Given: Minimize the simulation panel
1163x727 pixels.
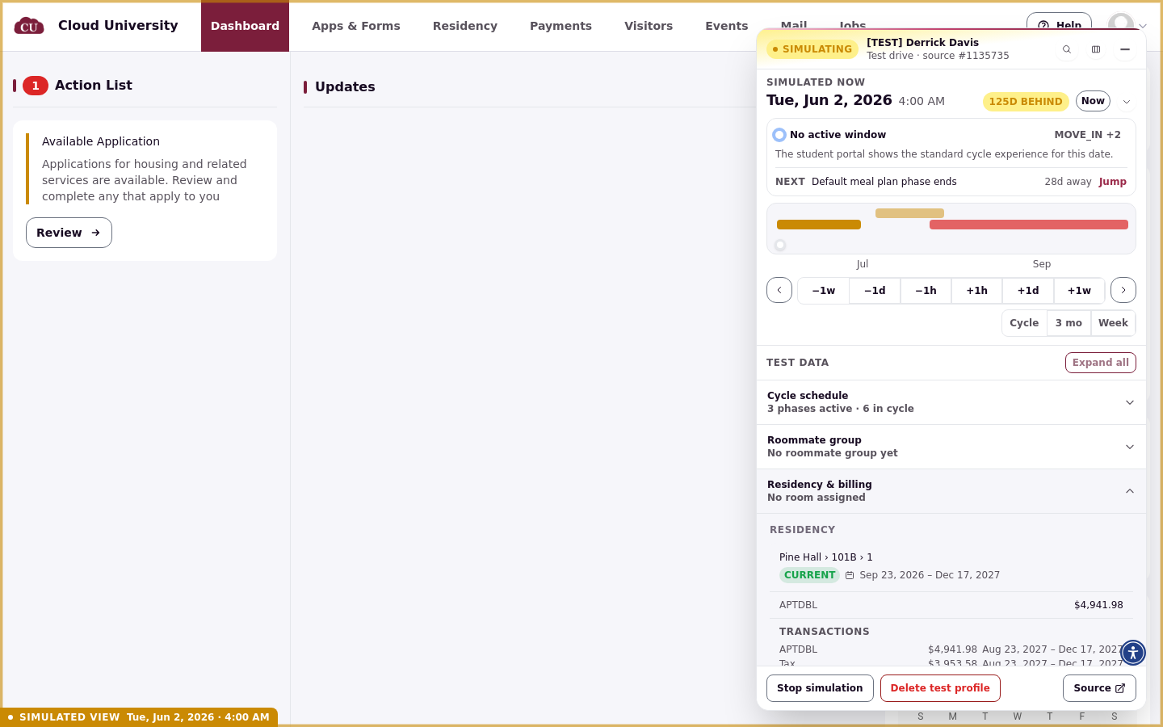Looking at the screenshot, I should click(x=1124, y=49).
